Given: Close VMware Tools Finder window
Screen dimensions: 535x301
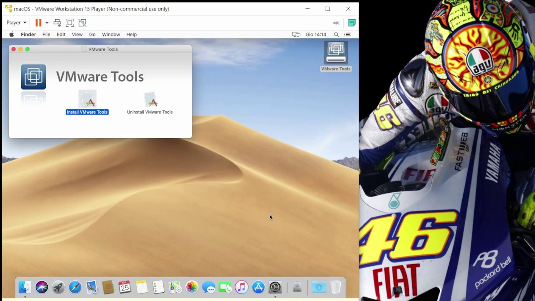Looking at the screenshot, I should tap(13, 49).
